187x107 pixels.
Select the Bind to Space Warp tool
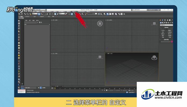30,14
